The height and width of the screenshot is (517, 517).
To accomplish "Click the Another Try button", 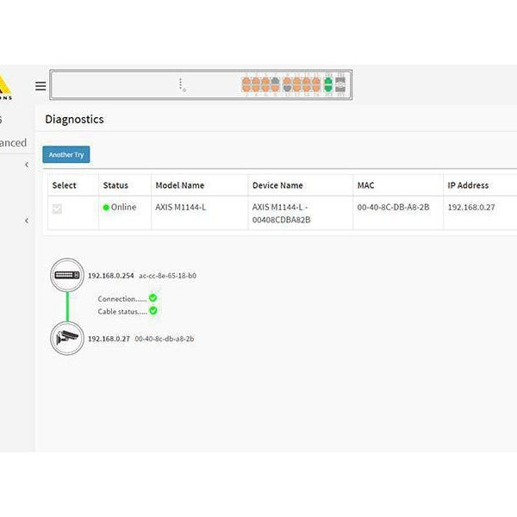I will [x=66, y=154].
